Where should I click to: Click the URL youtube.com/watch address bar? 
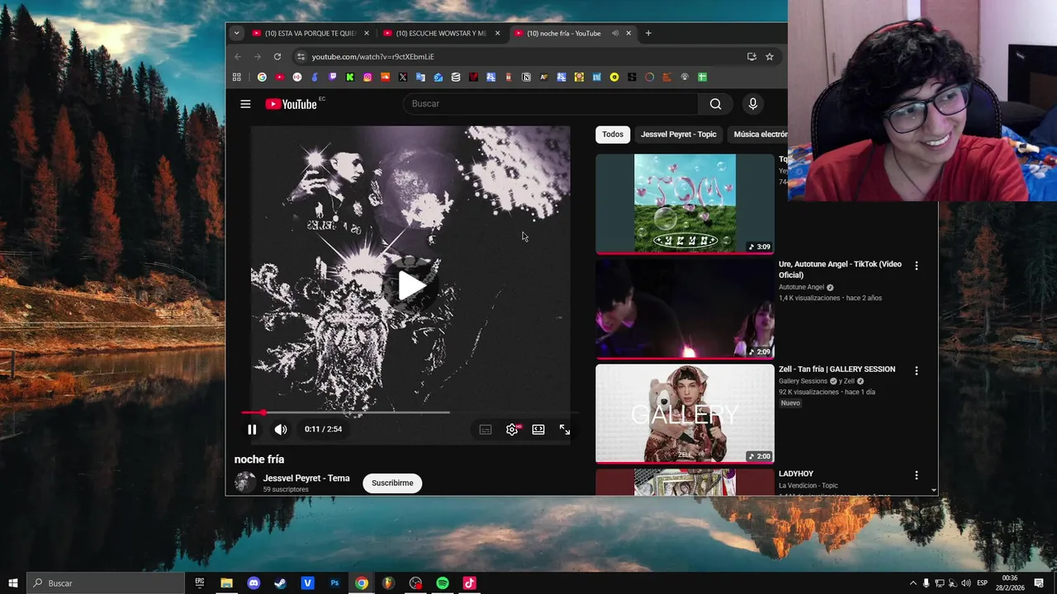pos(372,56)
